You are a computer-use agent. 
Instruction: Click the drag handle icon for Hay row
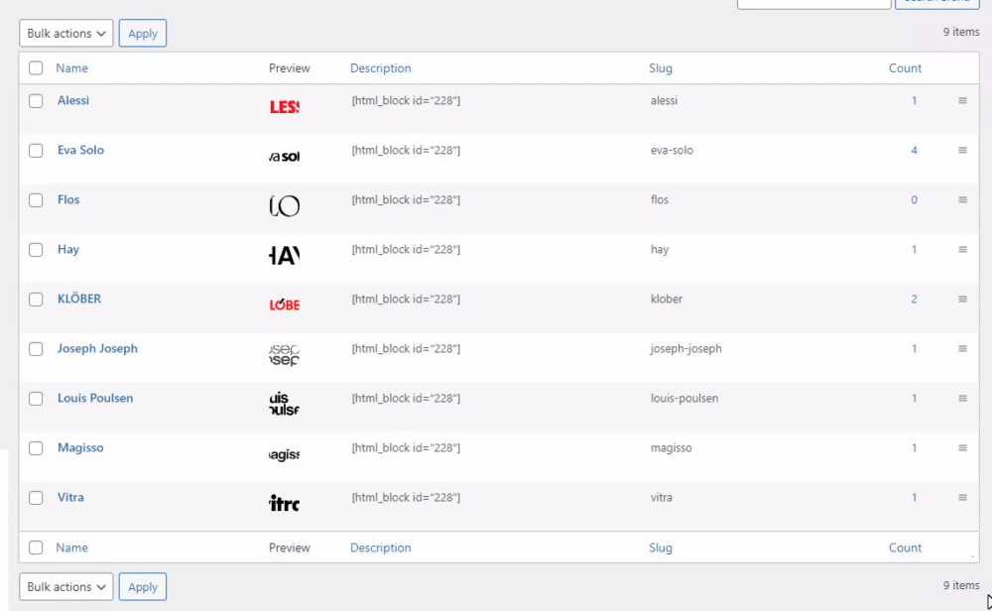(x=962, y=249)
